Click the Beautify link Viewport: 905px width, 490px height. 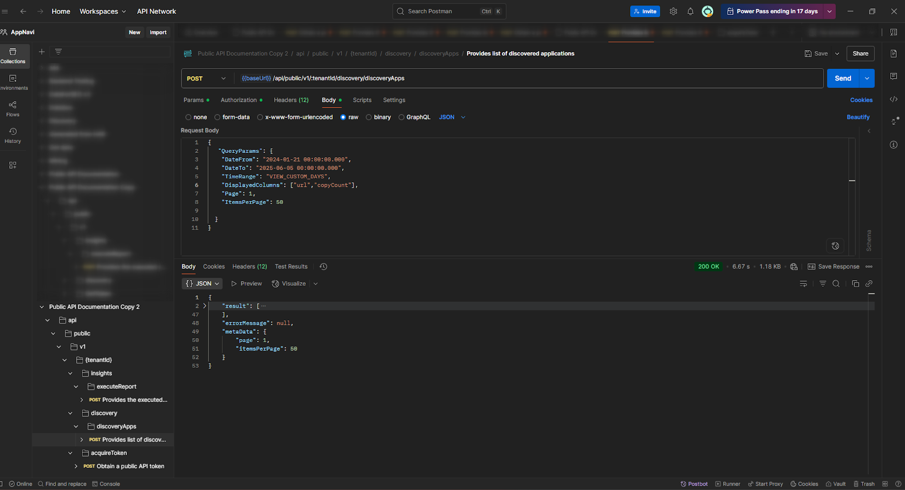tap(858, 117)
